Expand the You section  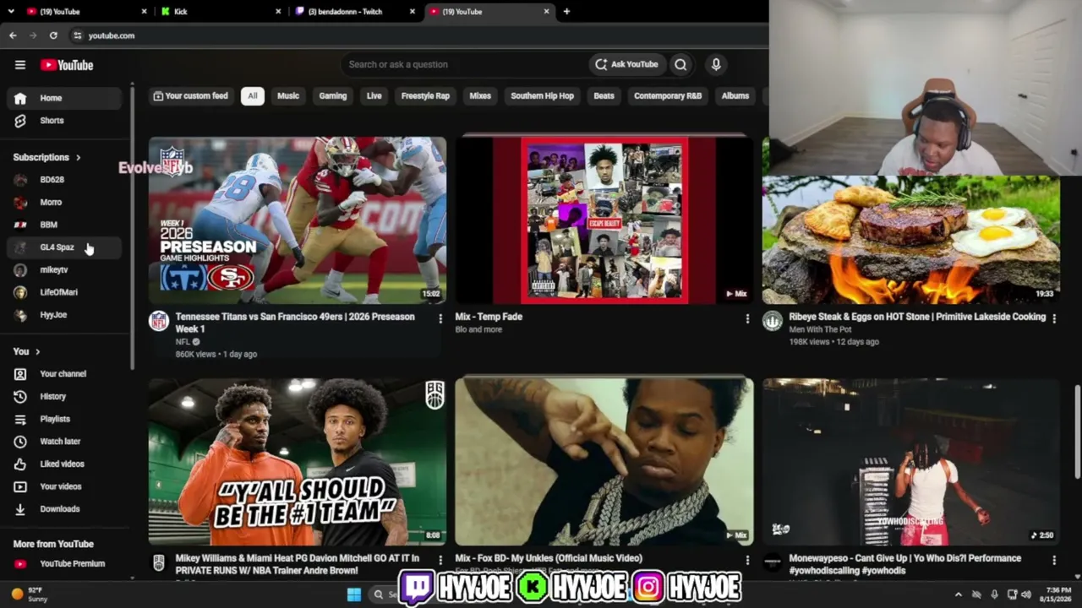point(26,351)
